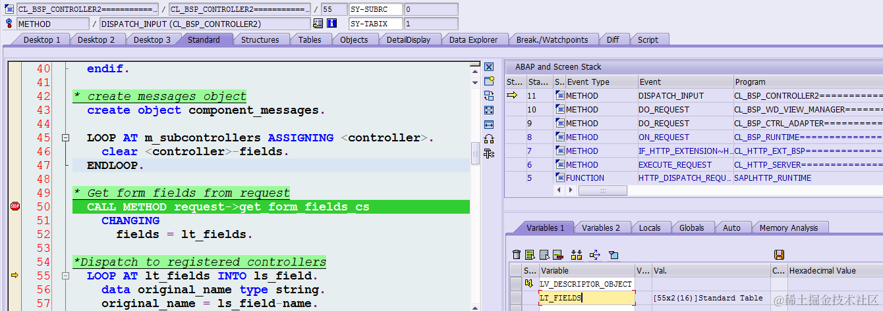Open the Memory Analysis tab
883x311 pixels.
788,227
